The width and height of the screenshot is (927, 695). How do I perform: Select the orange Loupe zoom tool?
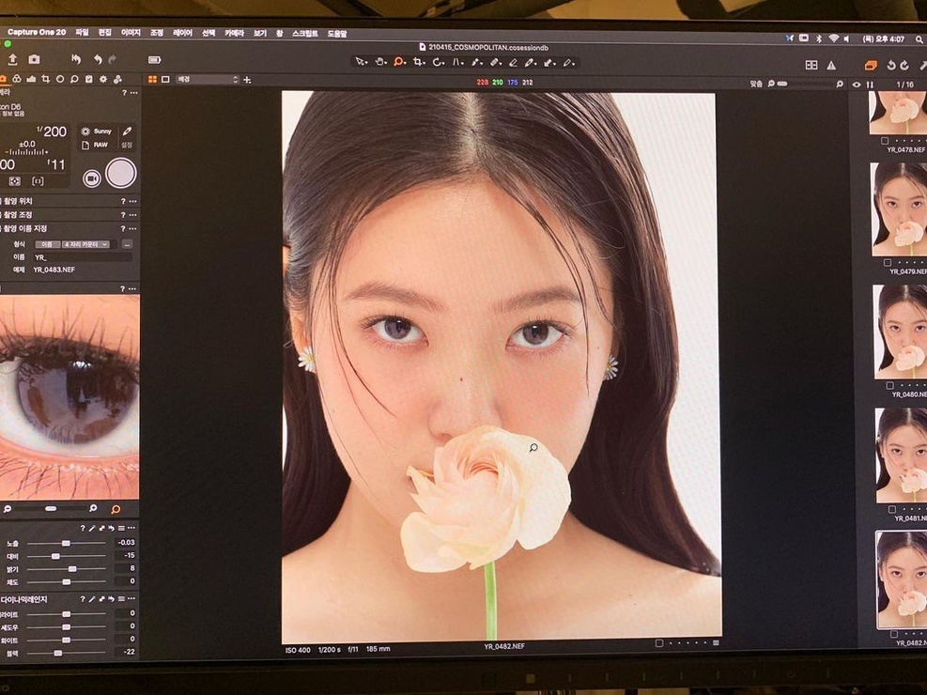pyautogui.click(x=400, y=61)
